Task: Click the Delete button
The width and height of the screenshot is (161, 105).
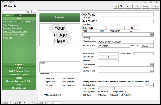Action: (x=146, y=6)
